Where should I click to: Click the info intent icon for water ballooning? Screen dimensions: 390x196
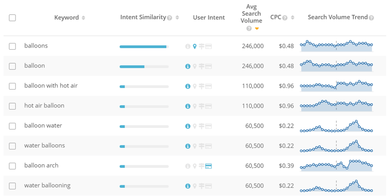188,186
